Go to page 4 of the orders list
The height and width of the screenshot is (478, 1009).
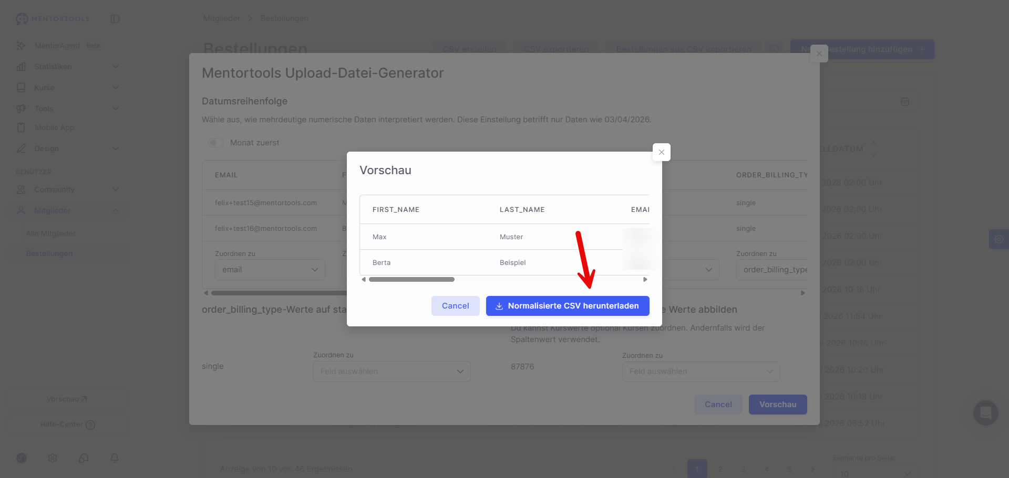[x=767, y=469]
